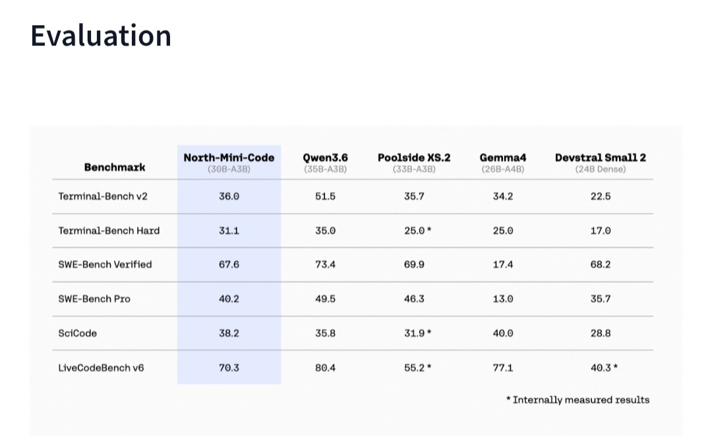This screenshot has height=447, width=712.
Task: Select the North-Mini-Code column header
Action: pos(229,163)
